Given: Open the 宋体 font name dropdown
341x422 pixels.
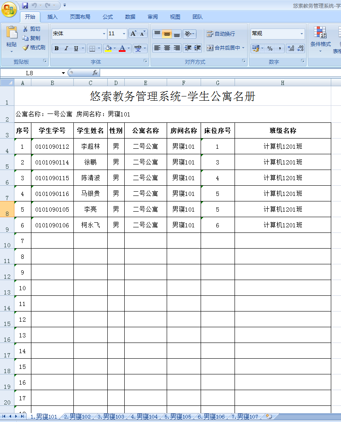Looking at the screenshot, I should point(104,34).
